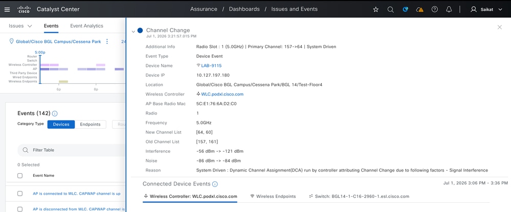Viewport: 511px width, 212px height.
Task: Click the user profile icon
Action: click(474, 9)
